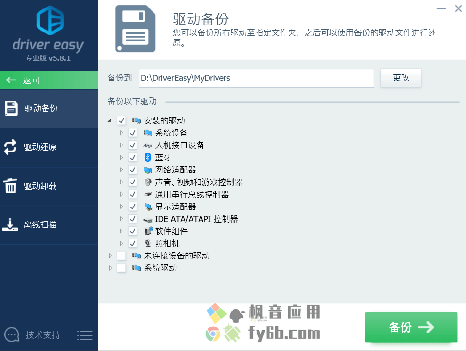
Task: Click the back arrow icon beside 返回
Action: 11,80
